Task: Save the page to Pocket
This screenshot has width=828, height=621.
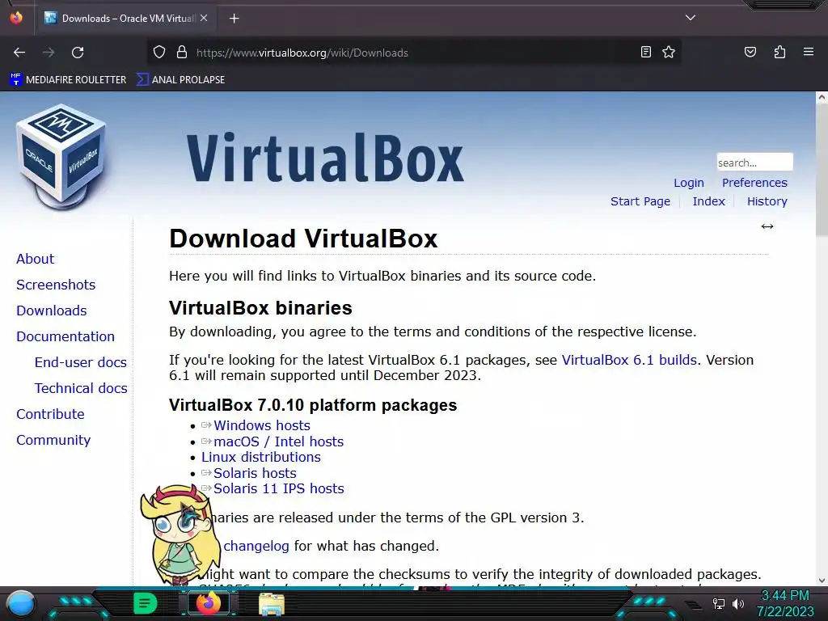Action: click(750, 52)
